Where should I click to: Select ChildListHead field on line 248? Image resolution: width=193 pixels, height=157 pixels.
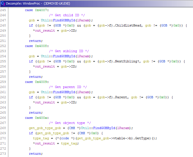(x=128, y=25)
